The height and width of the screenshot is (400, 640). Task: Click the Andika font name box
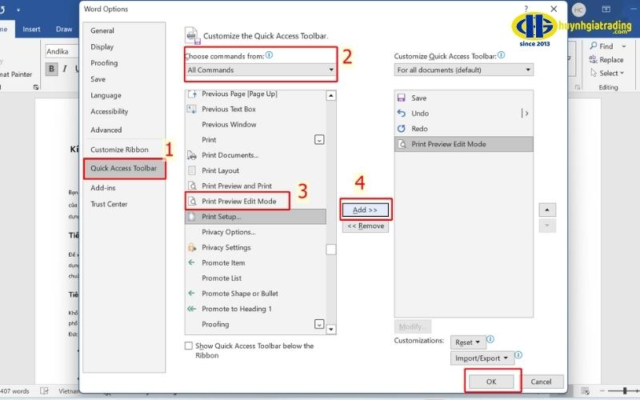coord(62,51)
